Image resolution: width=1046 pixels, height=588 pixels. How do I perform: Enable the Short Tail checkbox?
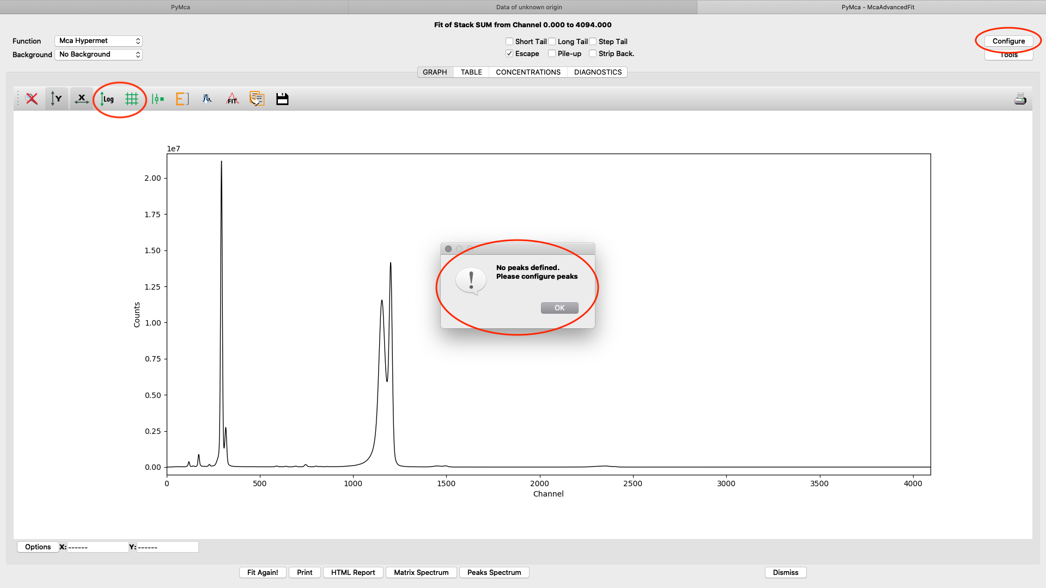[509, 41]
